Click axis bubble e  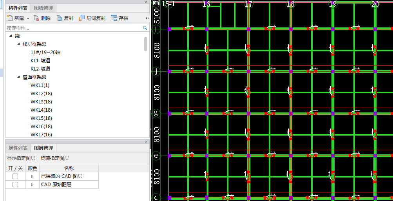point(156,156)
